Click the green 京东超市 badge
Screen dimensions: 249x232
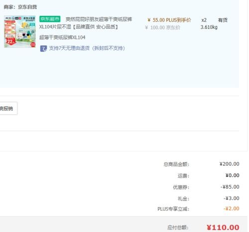pyautogui.click(x=50, y=19)
